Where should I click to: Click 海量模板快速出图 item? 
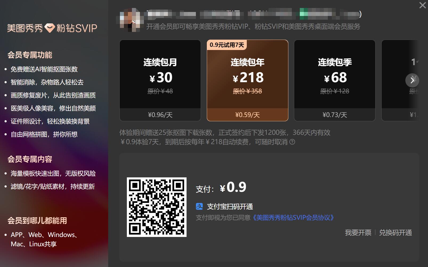53,174
